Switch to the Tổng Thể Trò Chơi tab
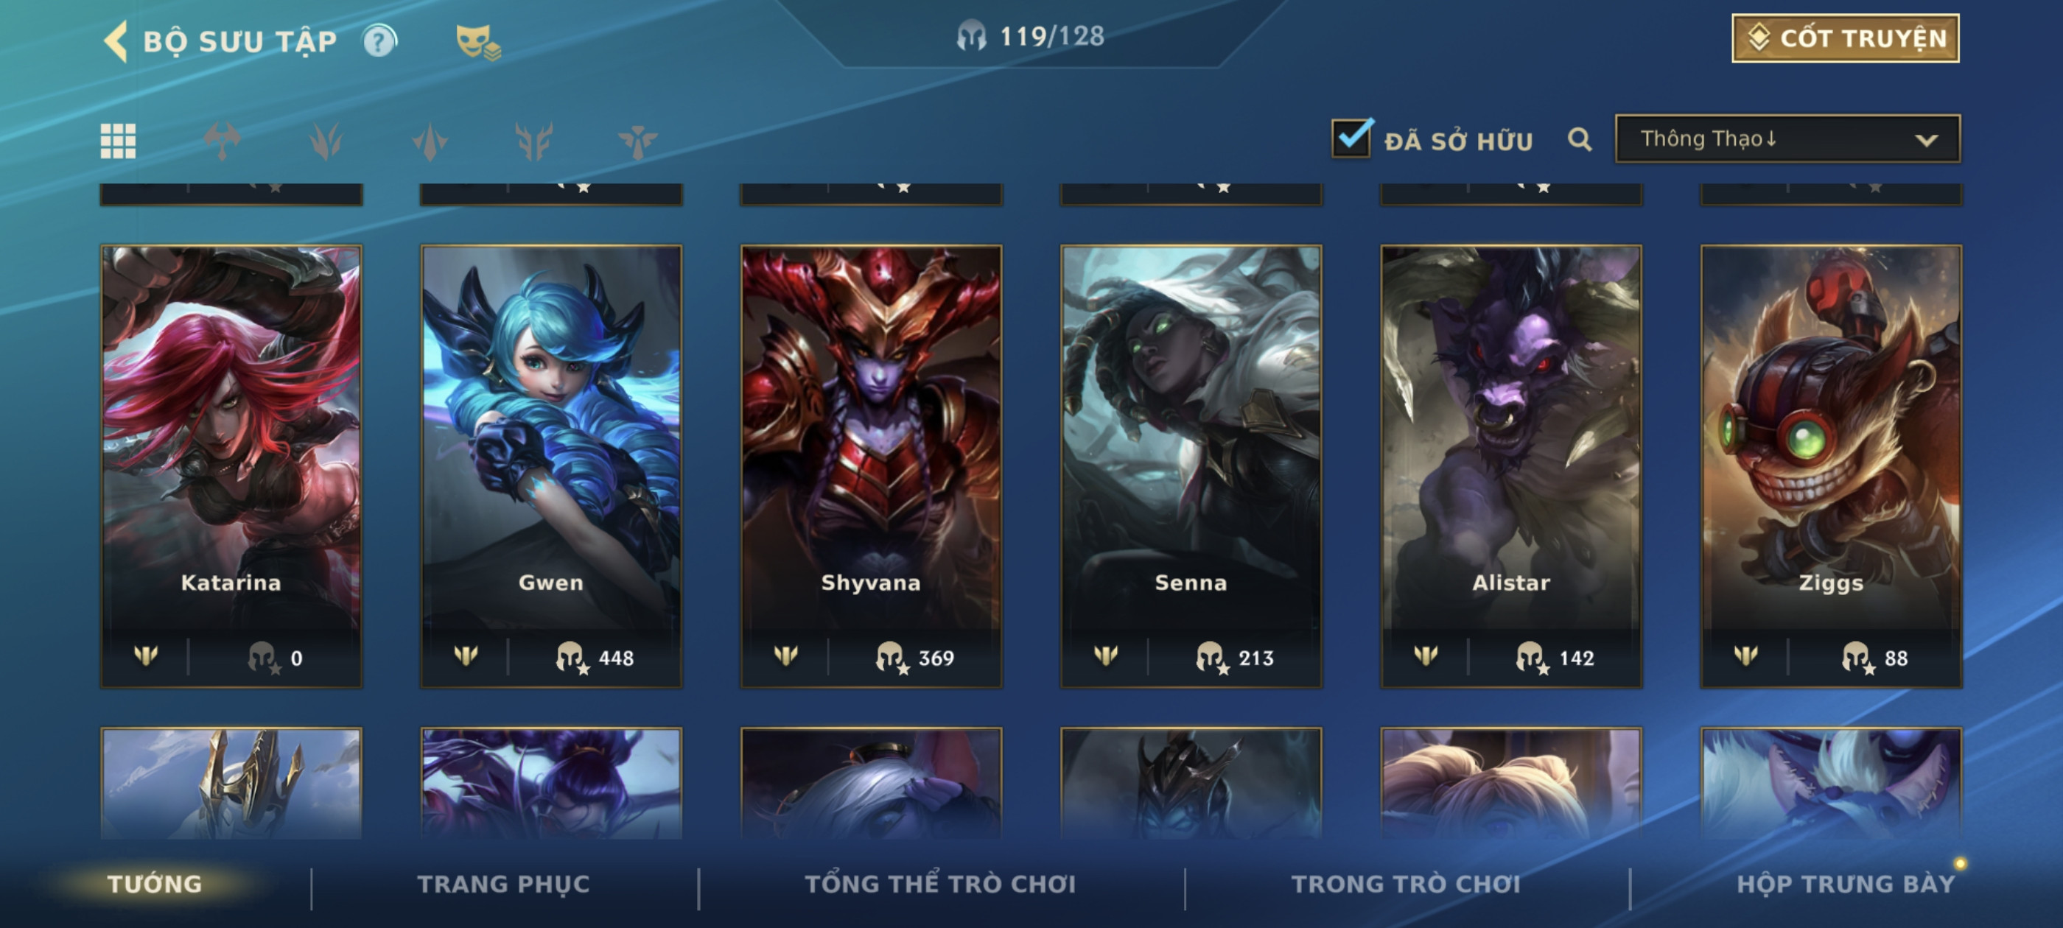Screen dimensions: 2063x928 click(940, 883)
